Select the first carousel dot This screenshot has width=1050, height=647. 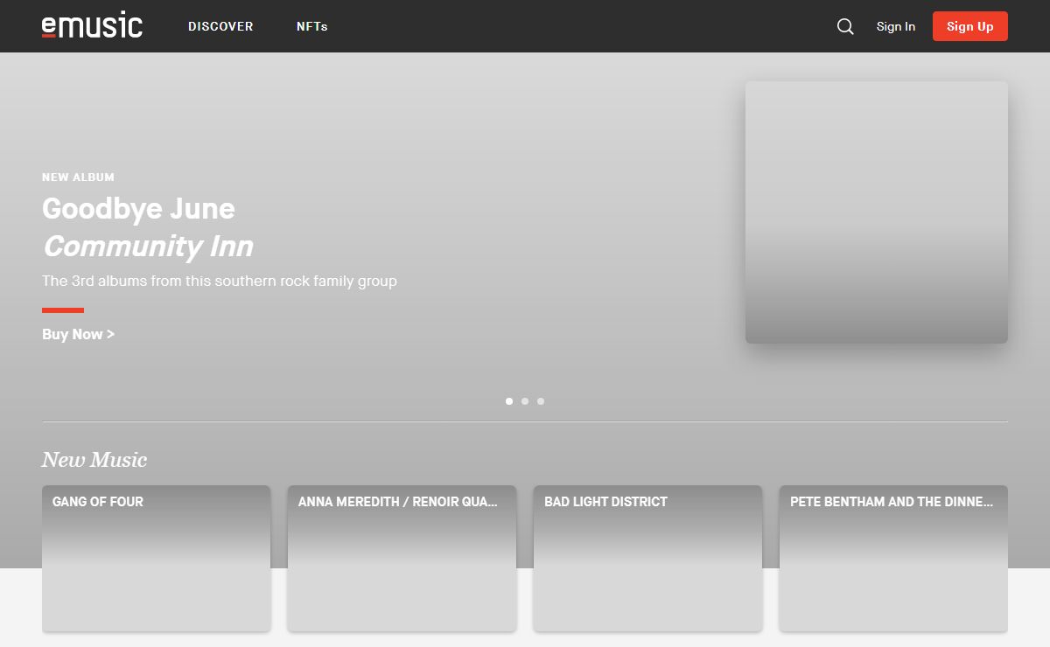point(509,401)
